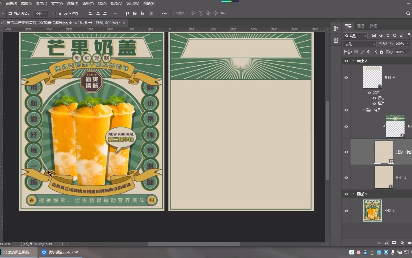
Task: Open the 正常 blend mode dropdown
Action: [360, 44]
